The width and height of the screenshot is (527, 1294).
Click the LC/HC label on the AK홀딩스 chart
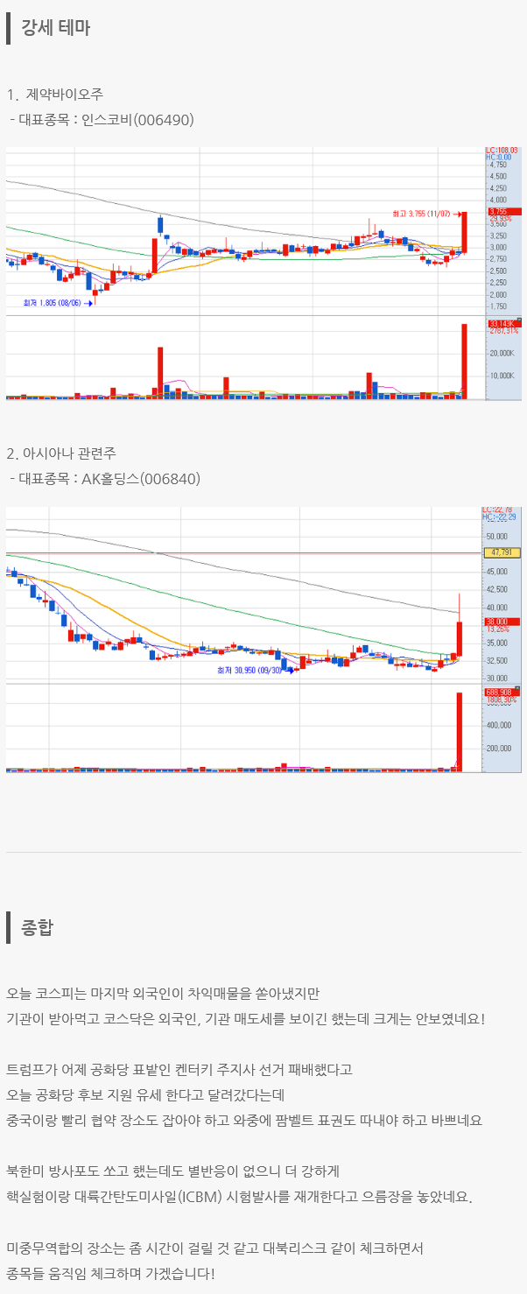pyautogui.click(x=499, y=514)
